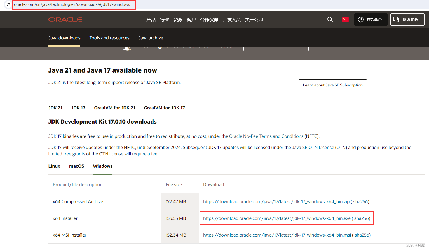The width and height of the screenshot is (429, 250).
Task: Click the browser address bar URL
Action: click(x=72, y=4)
